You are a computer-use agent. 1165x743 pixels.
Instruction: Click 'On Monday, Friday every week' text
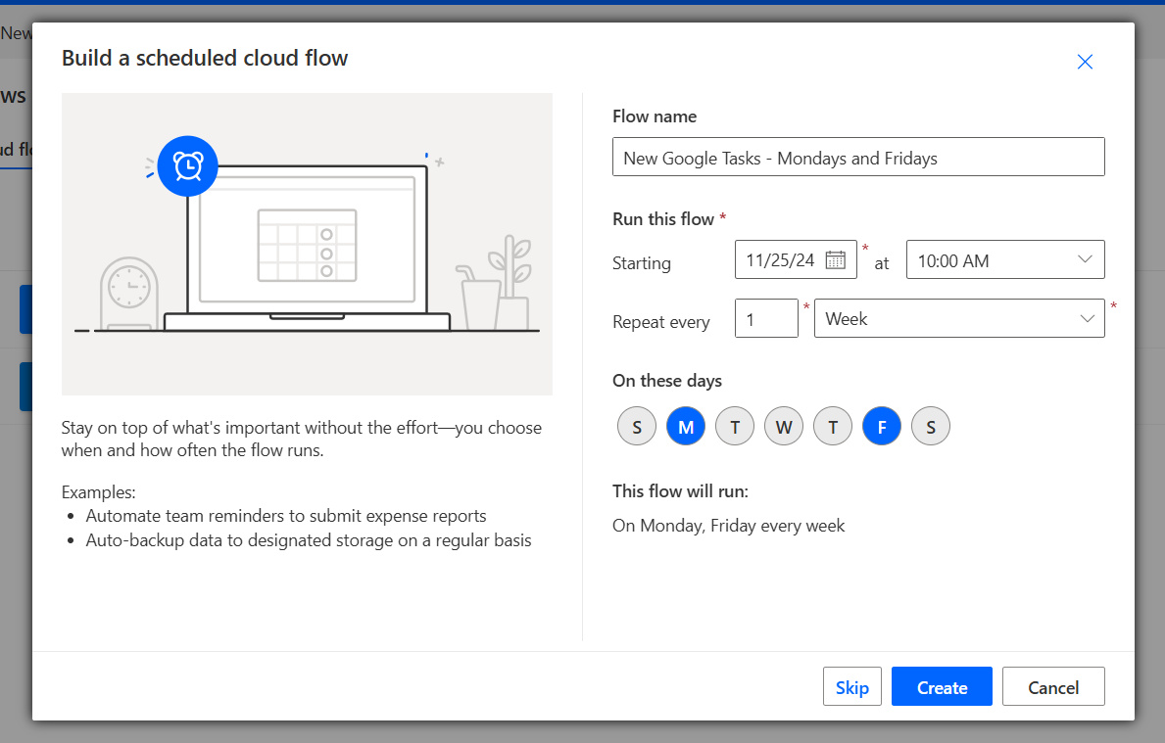point(729,526)
